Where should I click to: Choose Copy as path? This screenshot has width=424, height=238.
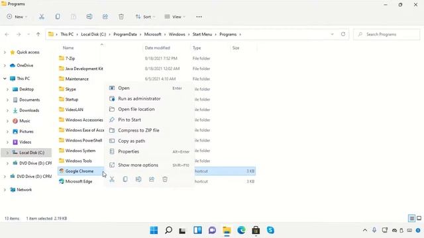[149, 141]
